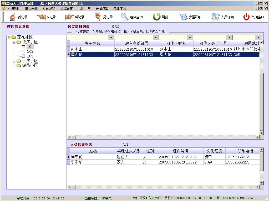Collapse the 莲花社区 tree node
The width and height of the screenshot is (269, 201).
coord(9,37)
